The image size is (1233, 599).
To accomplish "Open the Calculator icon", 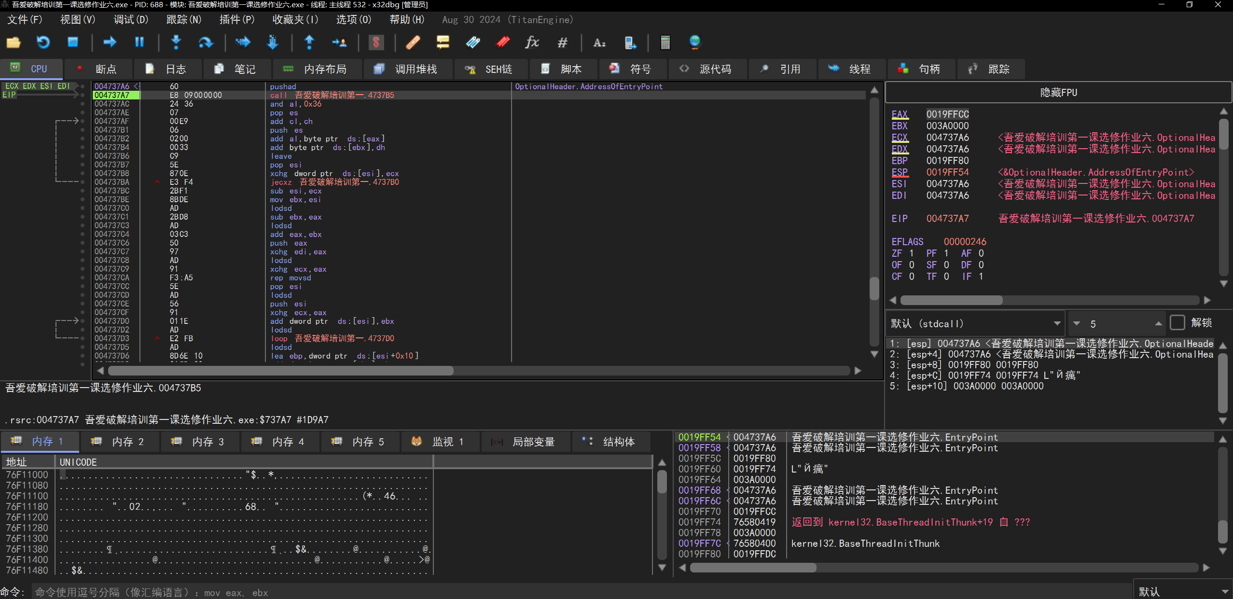I will 665,42.
